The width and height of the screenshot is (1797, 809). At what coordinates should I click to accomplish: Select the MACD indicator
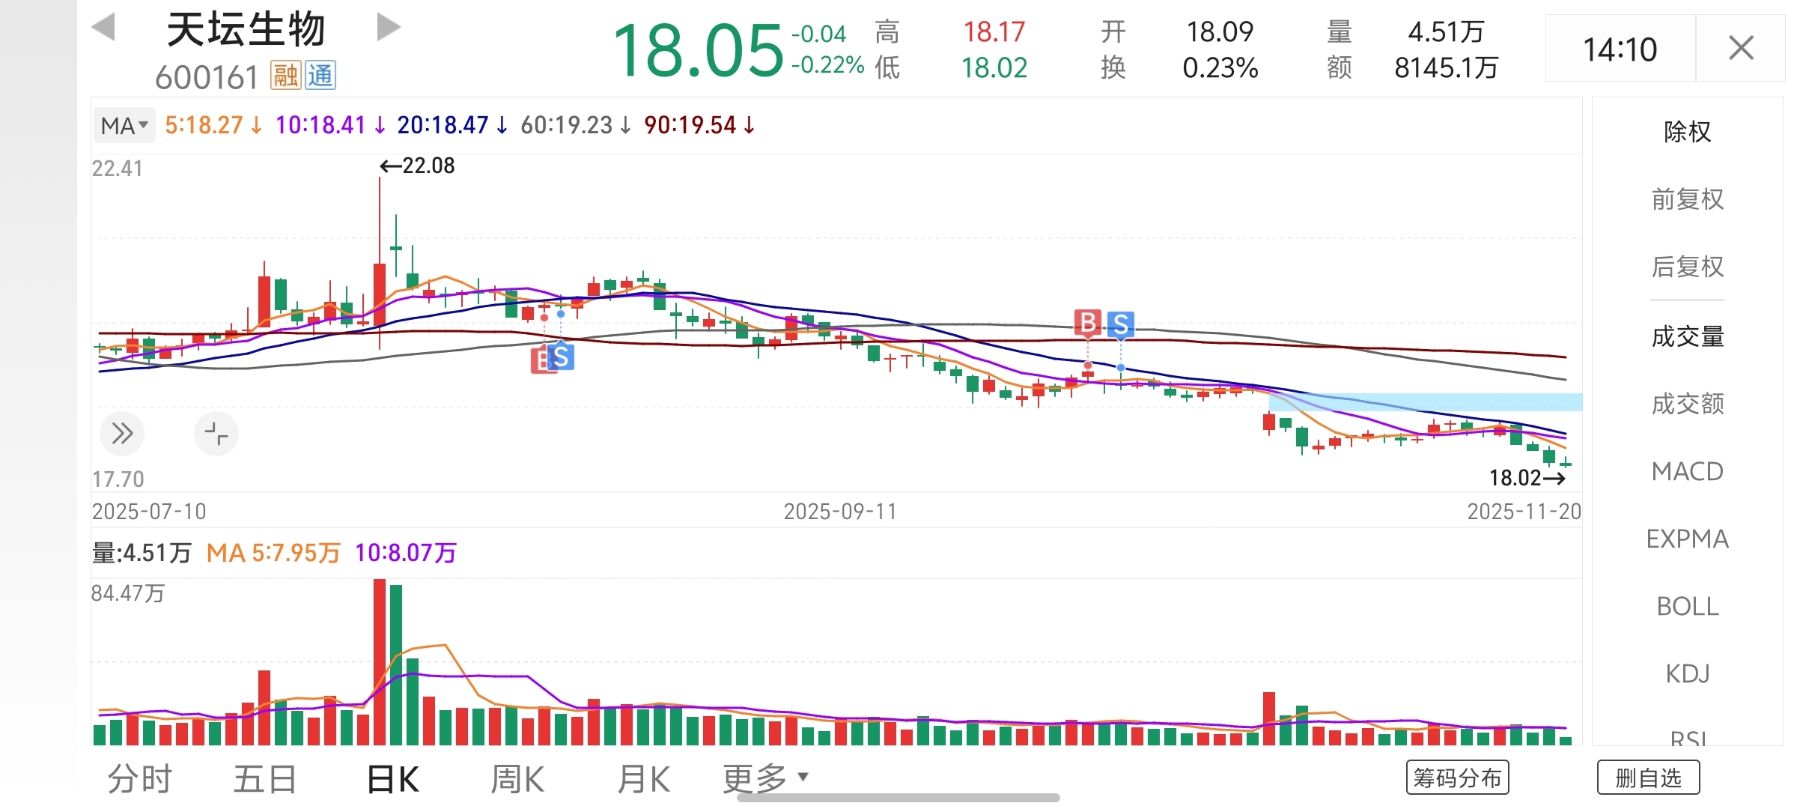(1687, 471)
